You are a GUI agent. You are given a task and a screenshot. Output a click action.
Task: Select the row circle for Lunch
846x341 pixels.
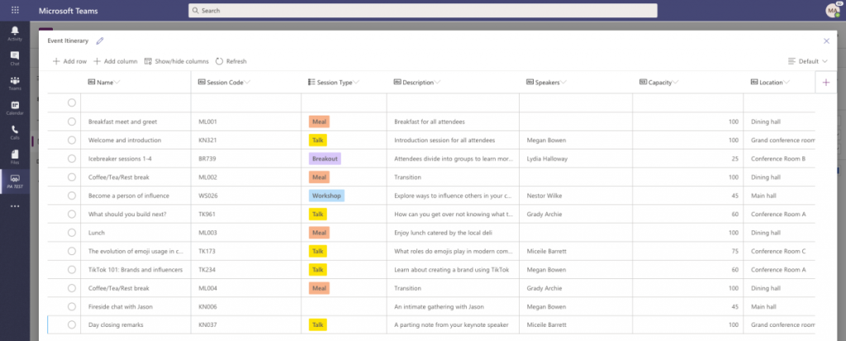click(x=72, y=233)
